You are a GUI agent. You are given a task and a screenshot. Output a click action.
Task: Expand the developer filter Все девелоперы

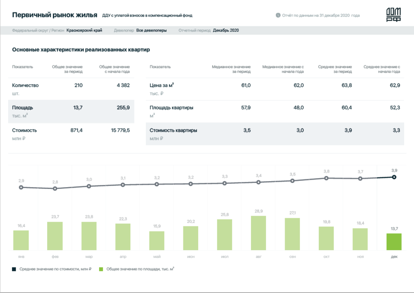(151, 31)
